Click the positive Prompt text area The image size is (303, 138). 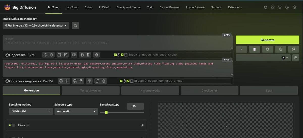[118, 43]
